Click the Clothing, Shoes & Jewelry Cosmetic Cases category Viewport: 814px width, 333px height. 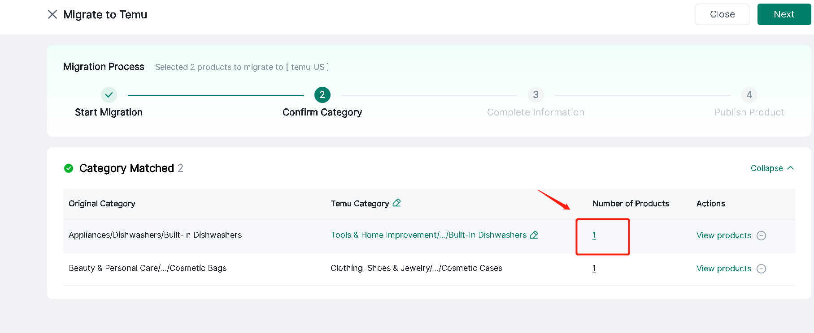coord(416,268)
